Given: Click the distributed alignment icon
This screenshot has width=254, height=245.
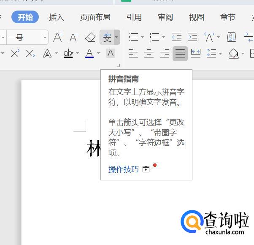Looking at the screenshot, I should tap(196, 53).
